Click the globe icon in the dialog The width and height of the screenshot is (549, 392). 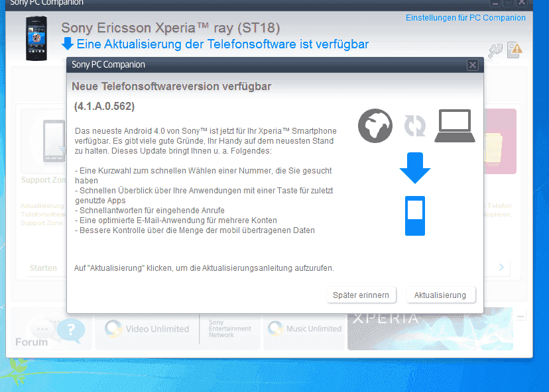click(x=375, y=126)
